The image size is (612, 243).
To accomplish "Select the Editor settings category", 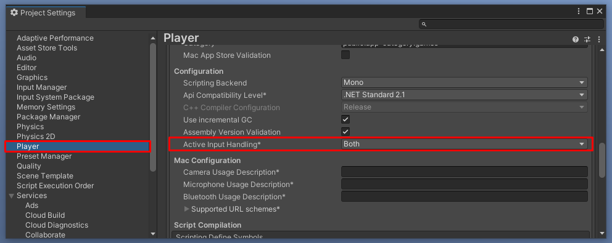I will (x=27, y=68).
